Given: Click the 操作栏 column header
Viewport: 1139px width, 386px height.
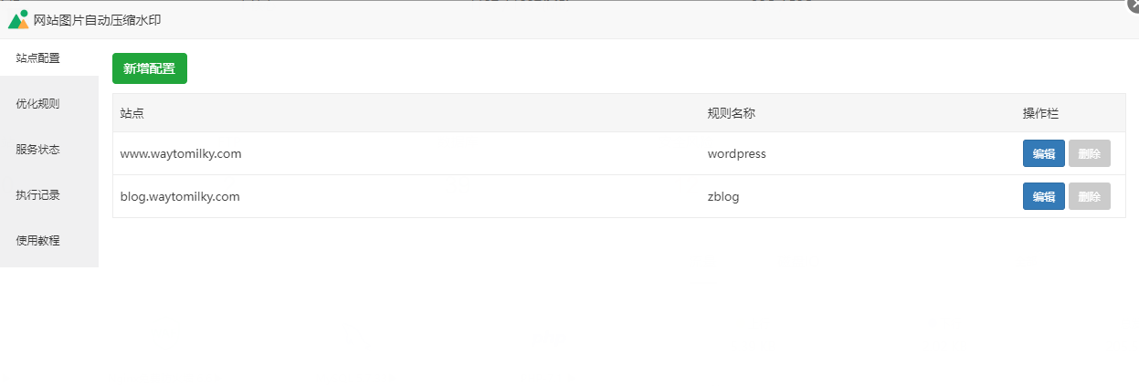Looking at the screenshot, I should pyautogui.click(x=1040, y=113).
